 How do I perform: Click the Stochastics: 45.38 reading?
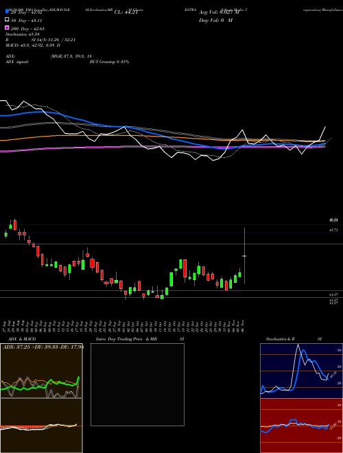click(22, 34)
